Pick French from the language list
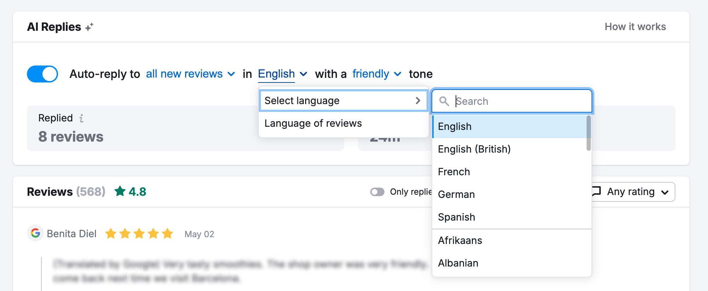The width and height of the screenshot is (708, 291). 454,172
